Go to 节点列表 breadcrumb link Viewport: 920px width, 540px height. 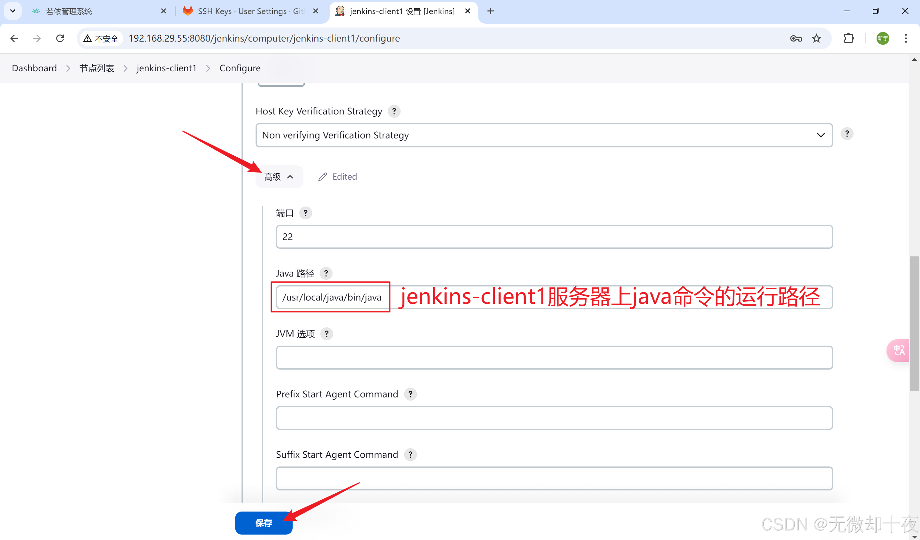pos(97,68)
